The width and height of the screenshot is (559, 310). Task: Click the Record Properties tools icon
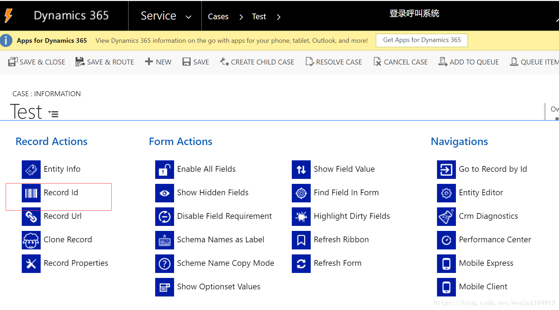point(31,264)
